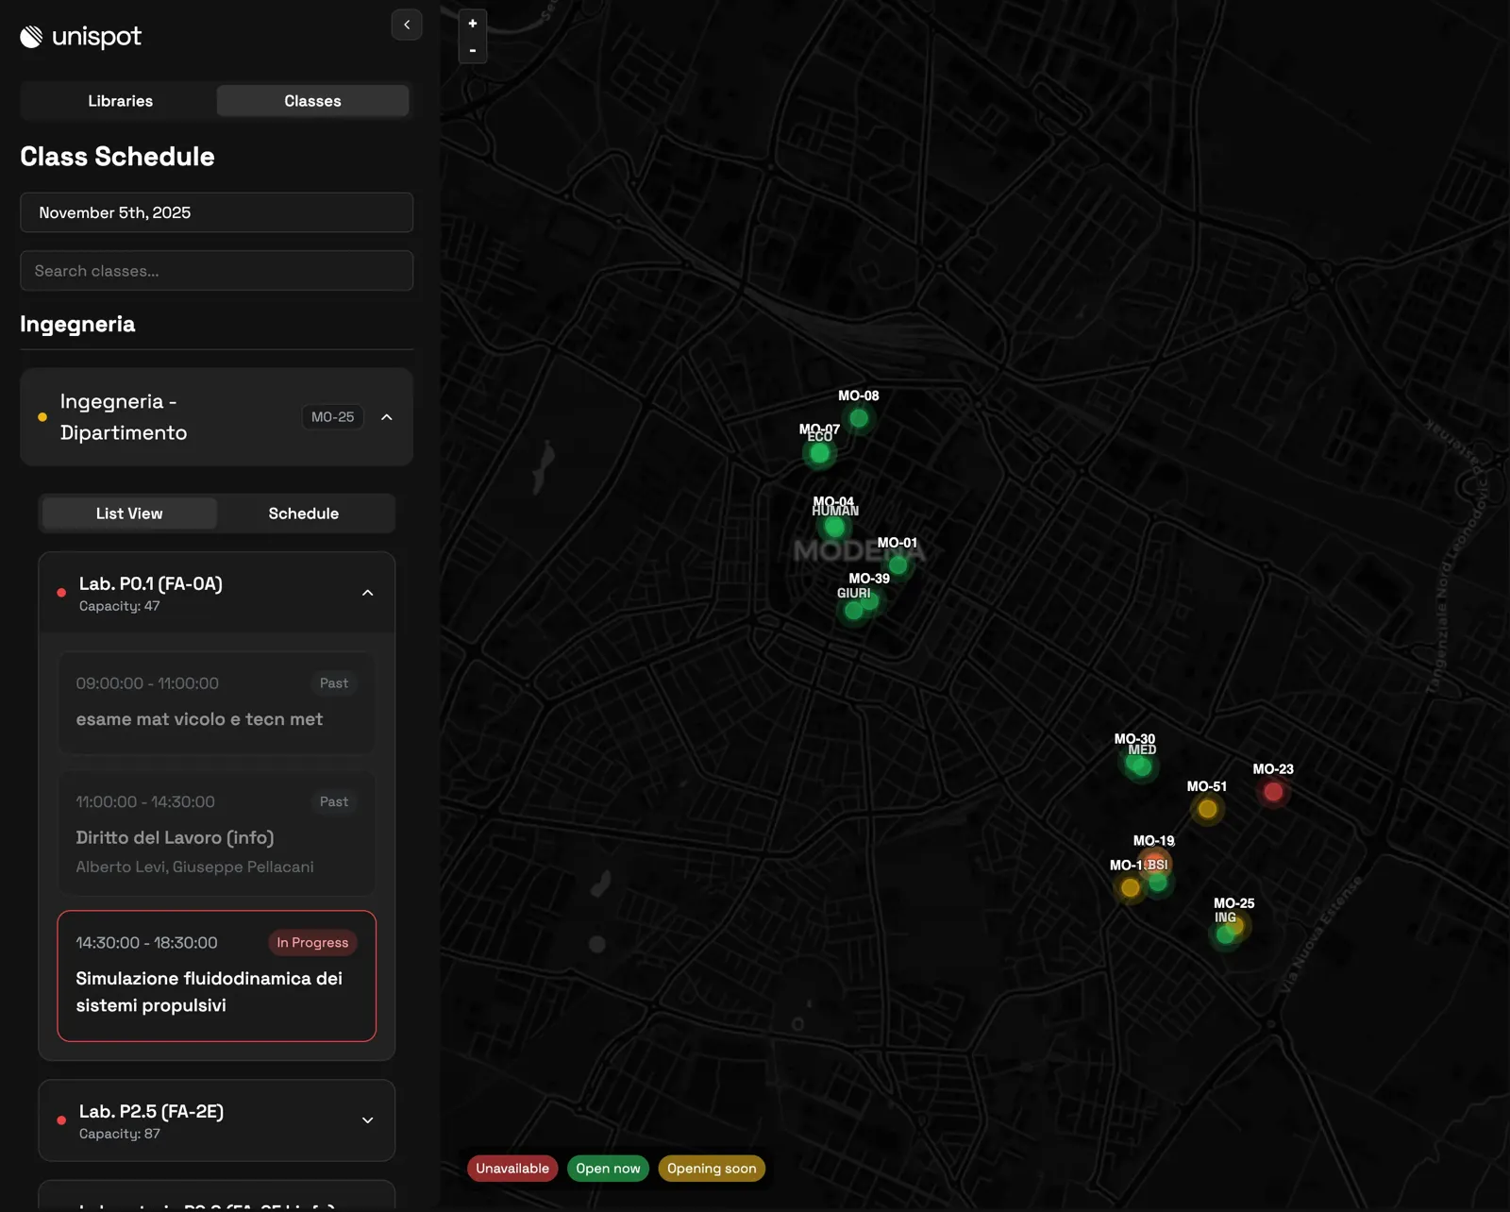Click the Capacity: 87 text
Viewport: 1510px width, 1212px height.
pyautogui.click(x=119, y=1134)
